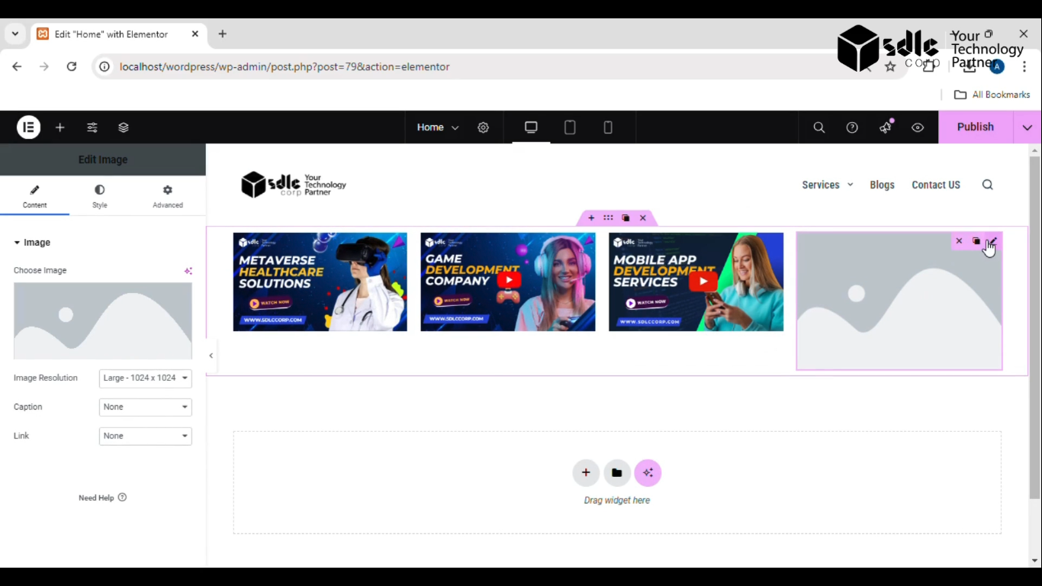The height and width of the screenshot is (586, 1042).
Task: Open the Structure layers icon
Action: (124, 127)
